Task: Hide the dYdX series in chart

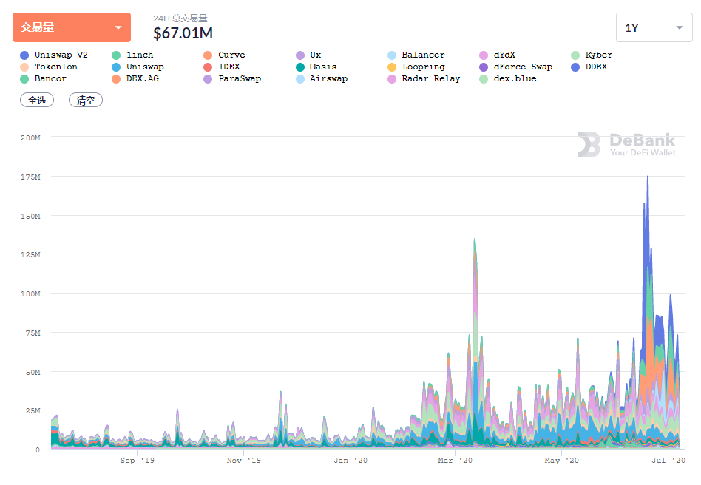Action: pyautogui.click(x=497, y=55)
